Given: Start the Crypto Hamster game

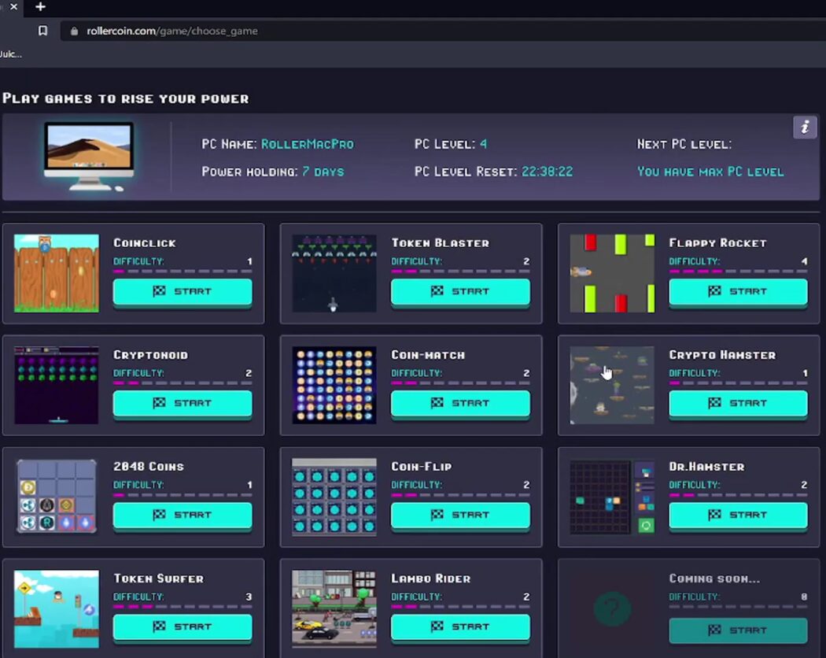Looking at the screenshot, I should (738, 403).
